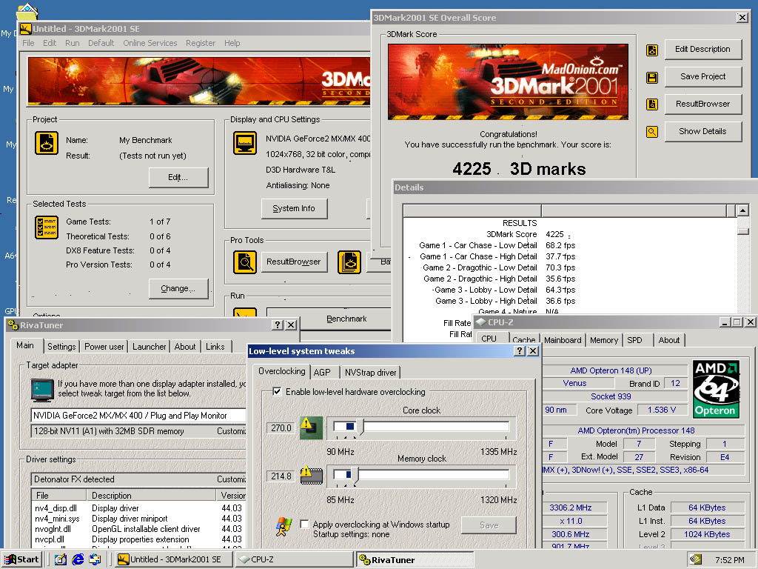The height and width of the screenshot is (569, 758).
Task: Click the ResultBrowser button in Pro Tools
Action: pos(294,262)
